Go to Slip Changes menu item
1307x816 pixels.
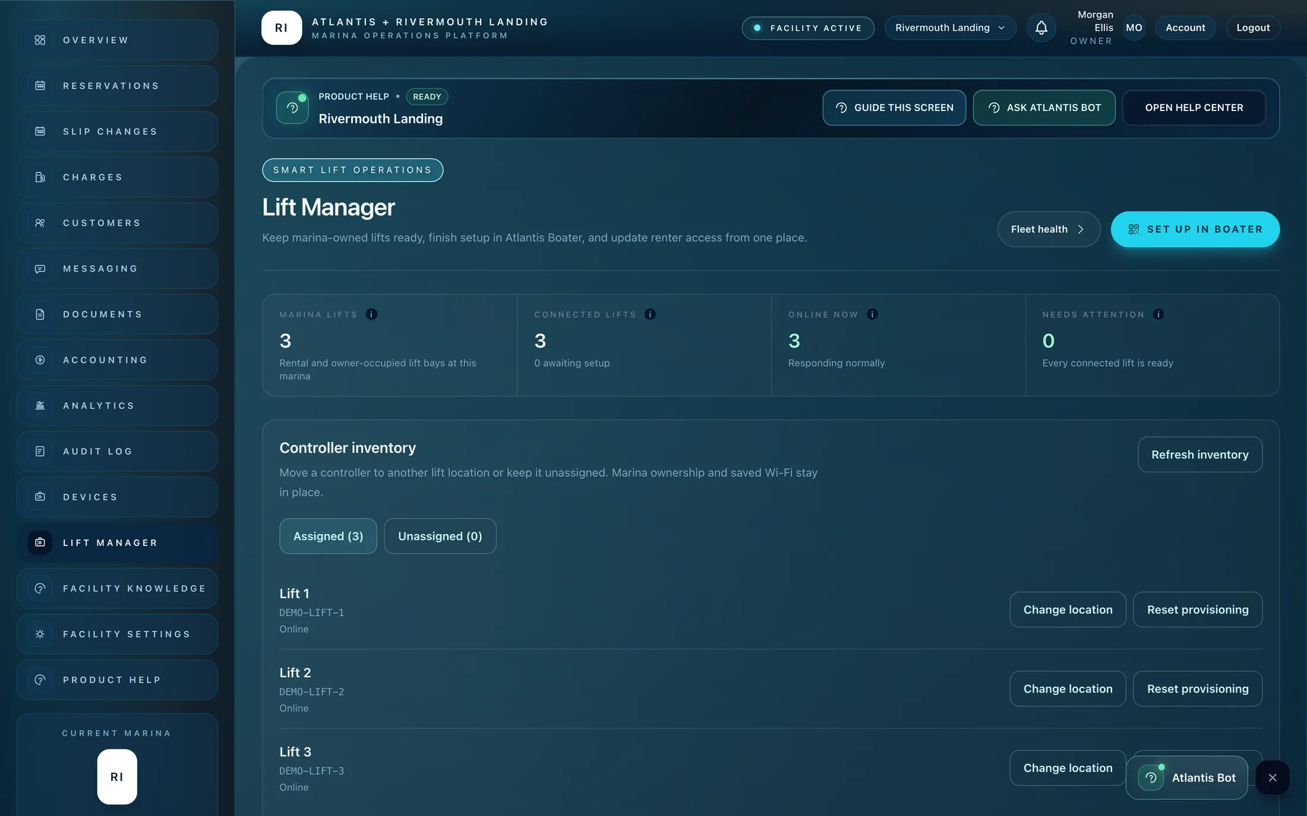117,131
